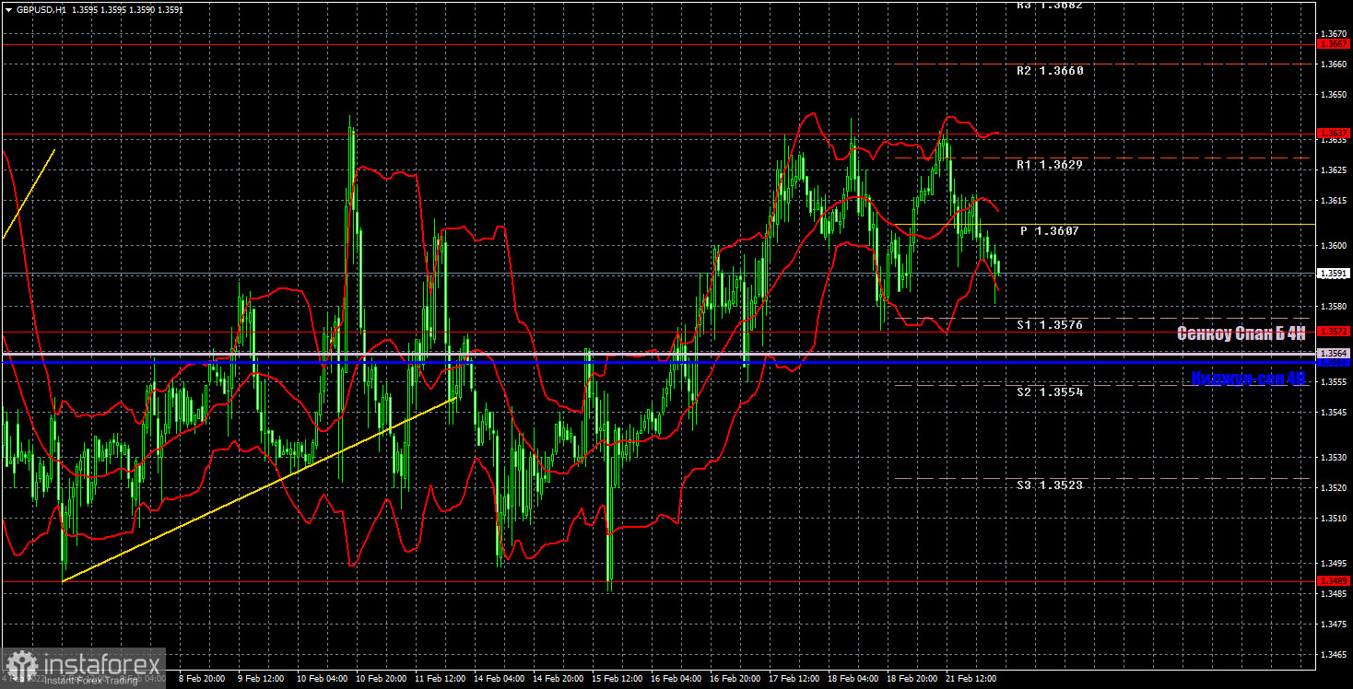Image resolution: width=1353 pixels, height=689 pixels.
Task: Click the 16 Feb 20:00 time label
Action: 736,680
